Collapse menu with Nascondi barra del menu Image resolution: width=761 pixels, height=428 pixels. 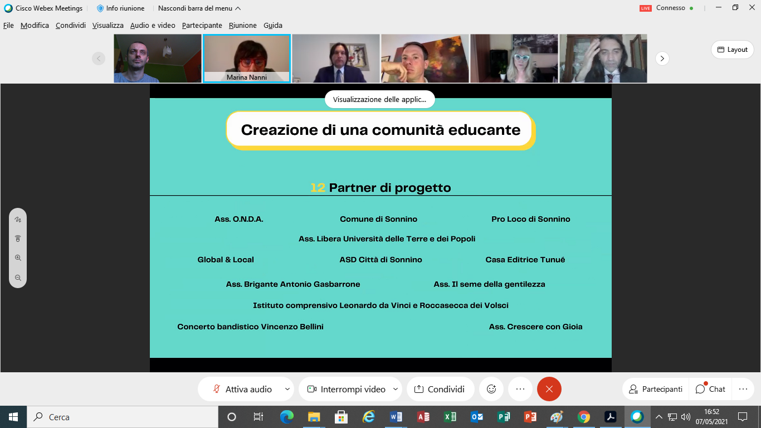(199, 8)
